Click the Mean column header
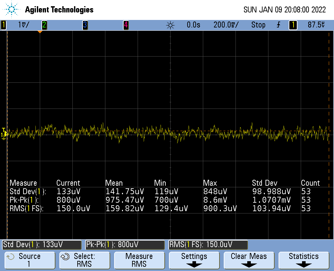Image resolution: width=334 pixels, height=271 pixels. (114, 183)
